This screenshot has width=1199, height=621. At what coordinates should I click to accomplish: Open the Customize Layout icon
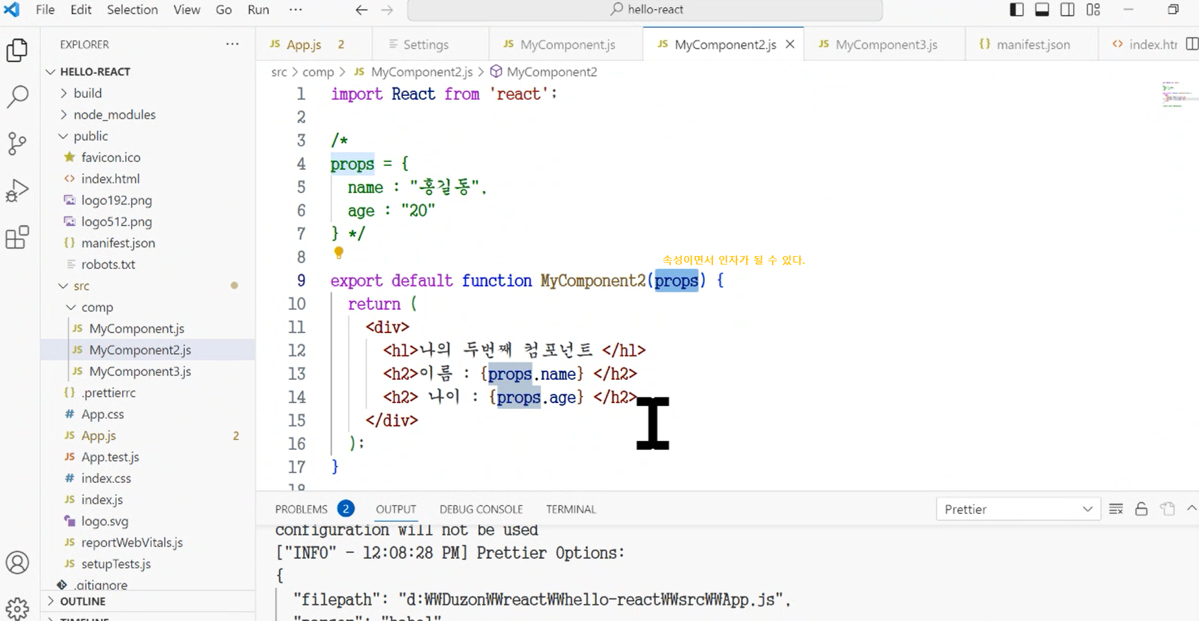pos(1093,10)
